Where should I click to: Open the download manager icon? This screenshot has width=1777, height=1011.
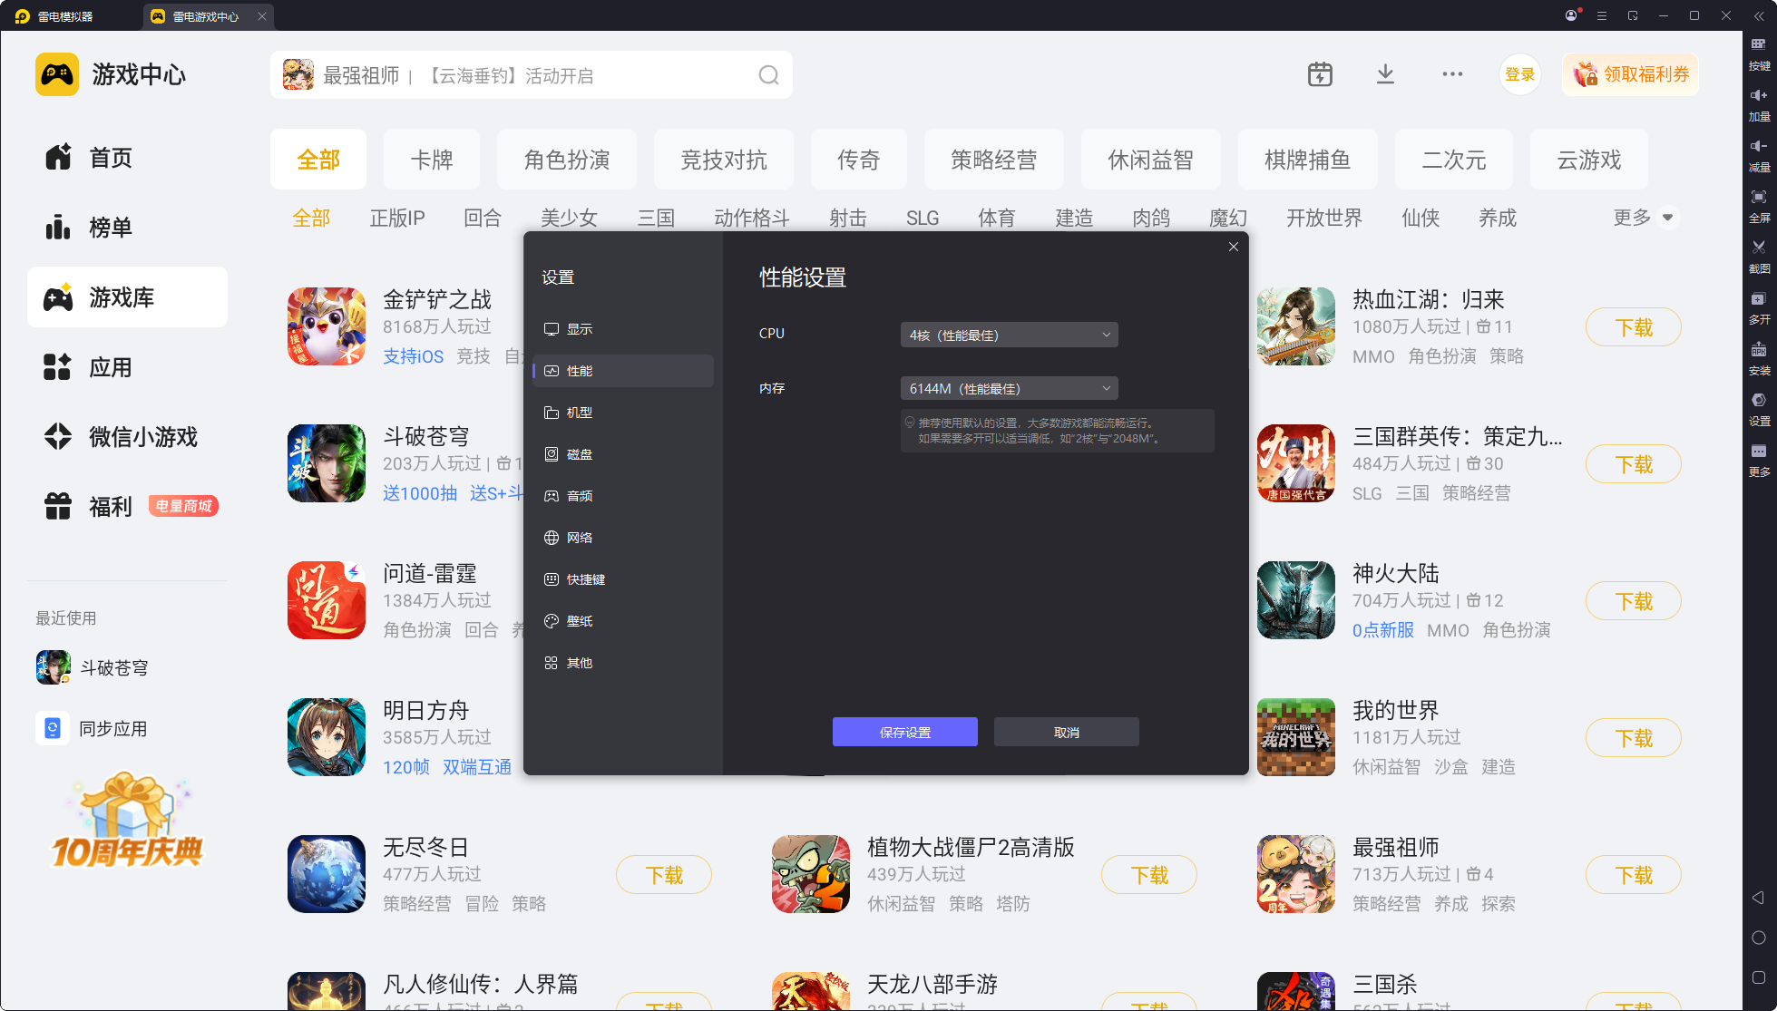coord(1385,74)
